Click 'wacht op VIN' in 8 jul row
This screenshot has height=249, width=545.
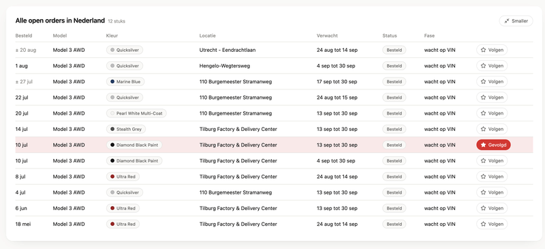(x=439, y=177)
